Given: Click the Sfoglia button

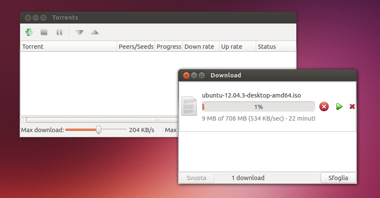Looking at the screenshot, I should click(x=338, y=178).
